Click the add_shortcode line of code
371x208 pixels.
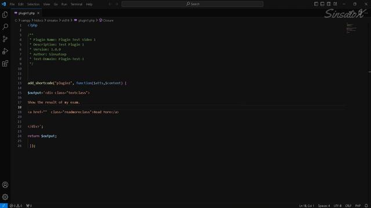coord(77,83)
